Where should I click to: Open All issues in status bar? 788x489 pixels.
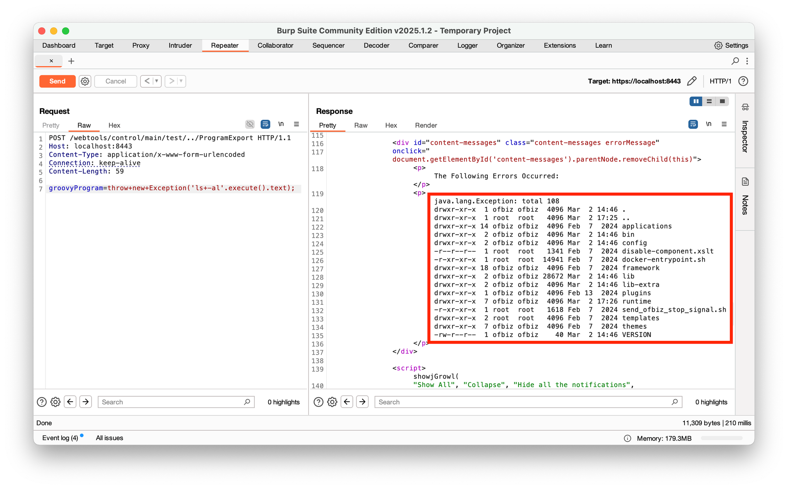tap(109, 438)
